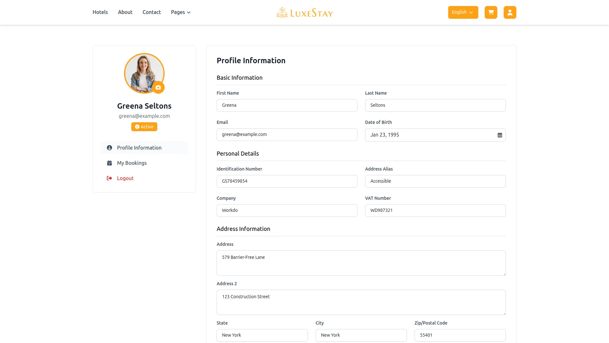Click into the Address 2 textarea
This screenshot has width=609, height=343.
(x=361, y=302)
